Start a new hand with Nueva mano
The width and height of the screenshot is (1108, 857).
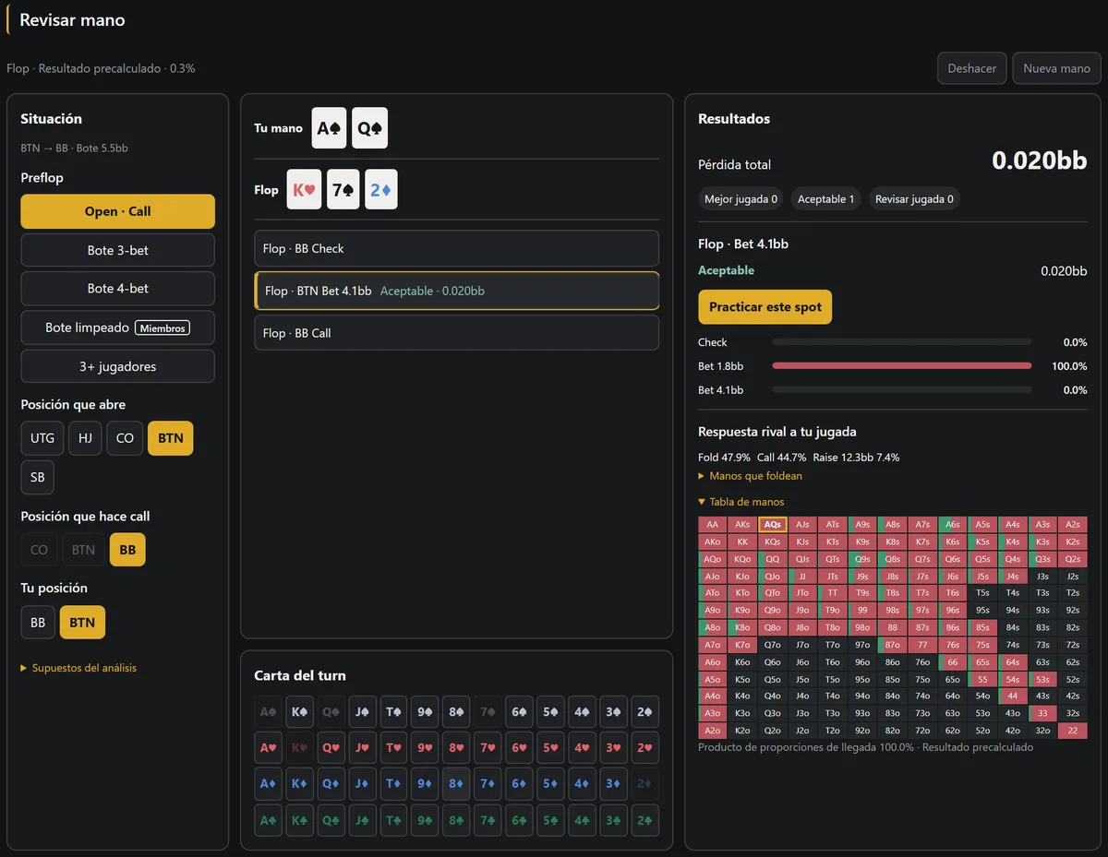click(1057, 68)
